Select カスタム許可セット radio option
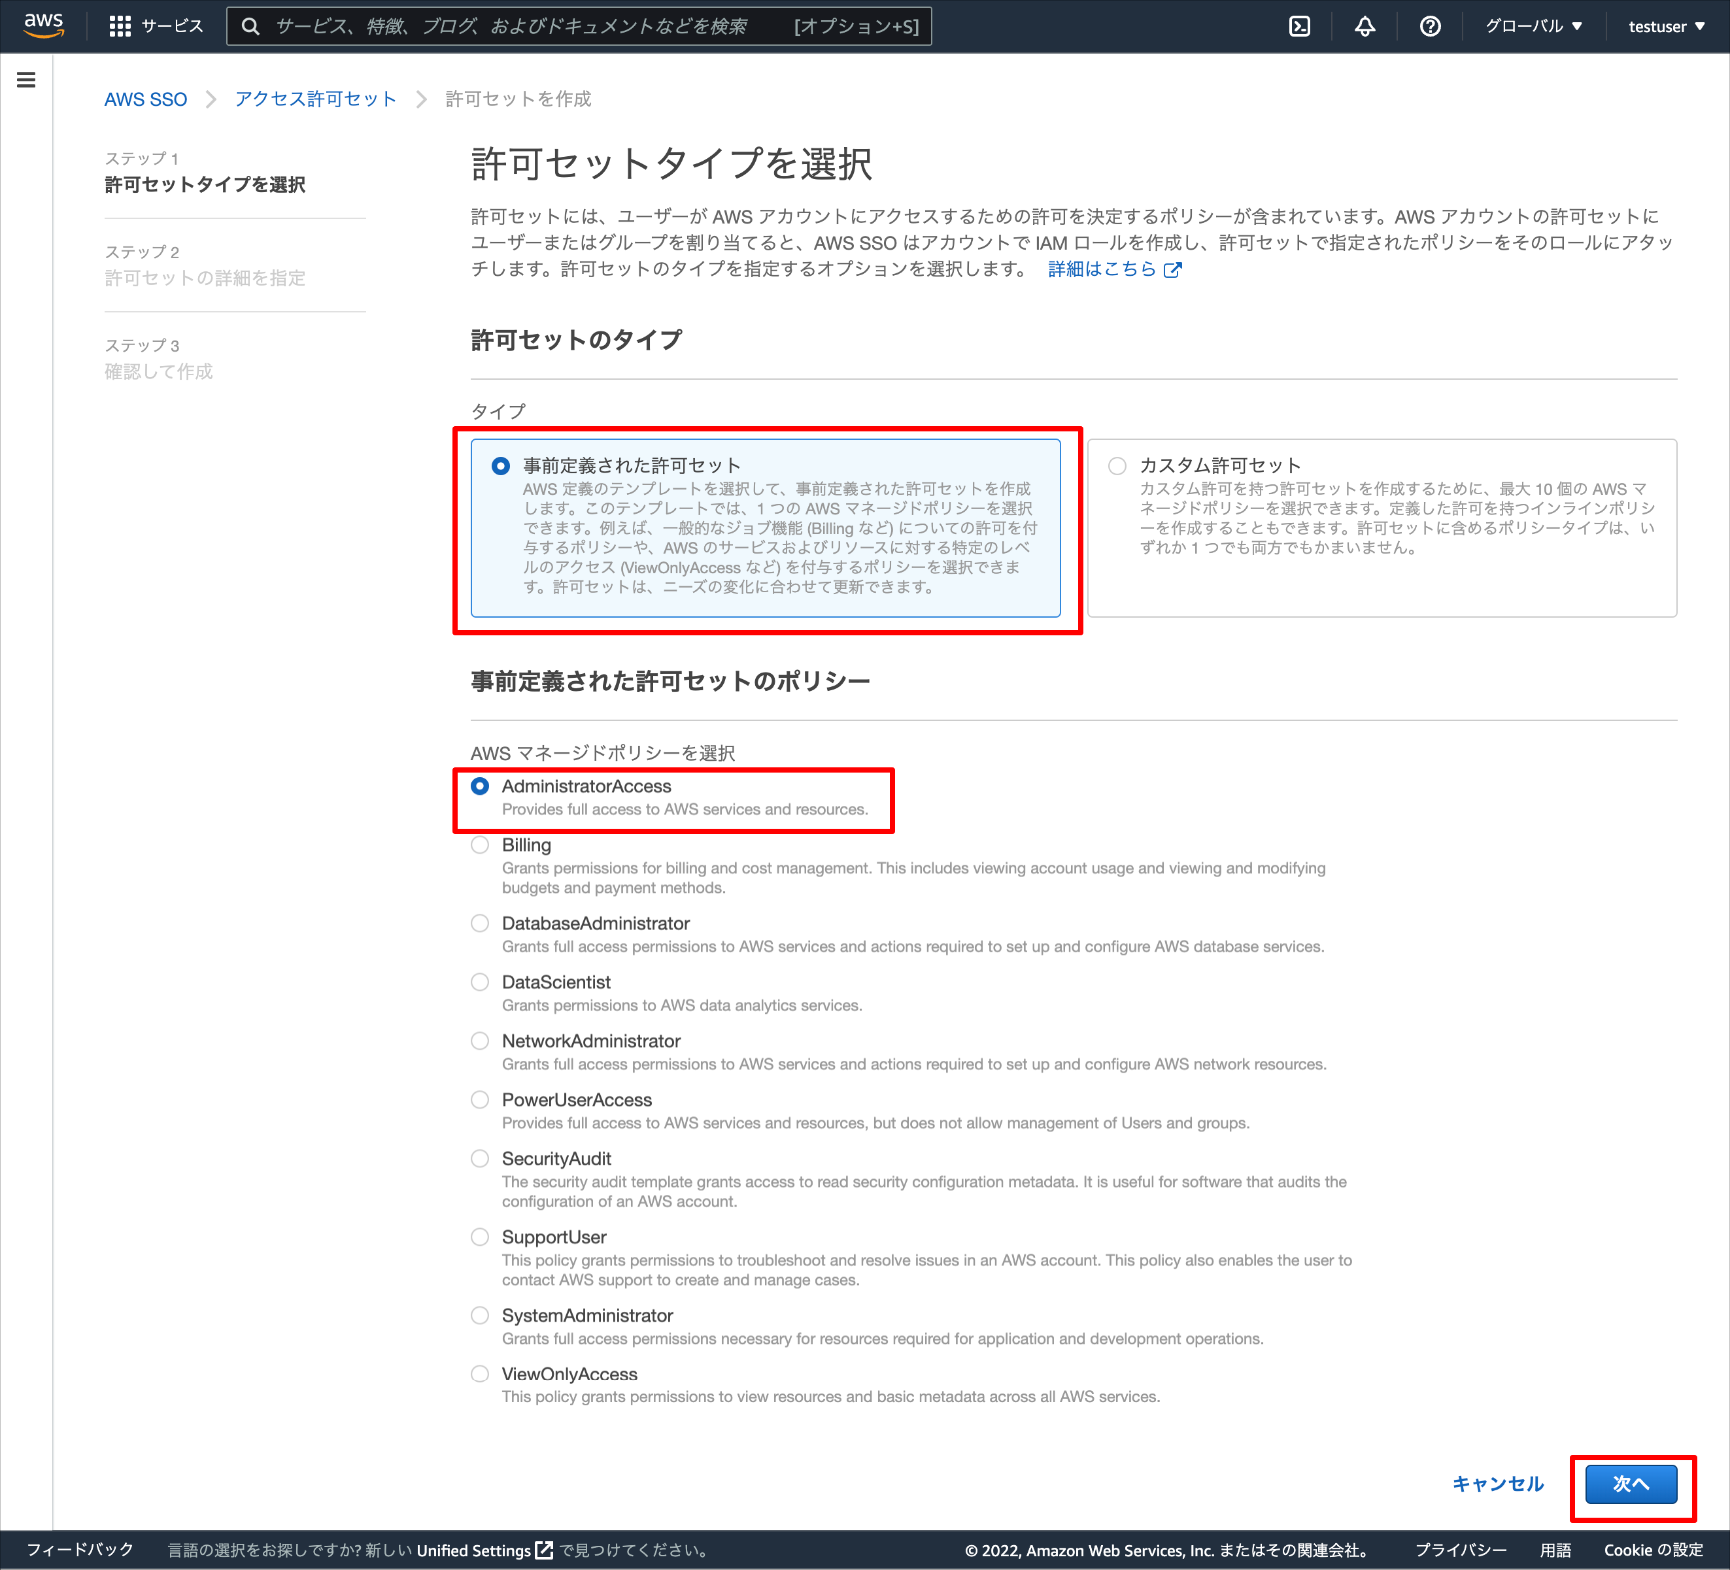 click(1117, 466)
